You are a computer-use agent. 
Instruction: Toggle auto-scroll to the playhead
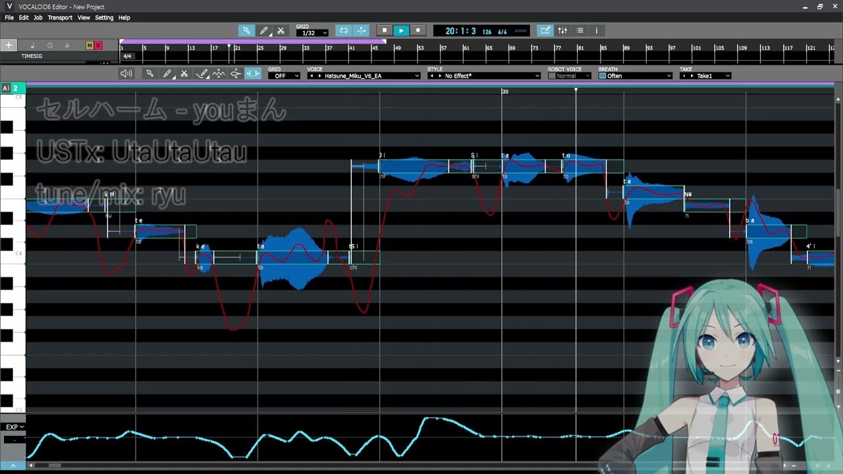coord(361,30)
